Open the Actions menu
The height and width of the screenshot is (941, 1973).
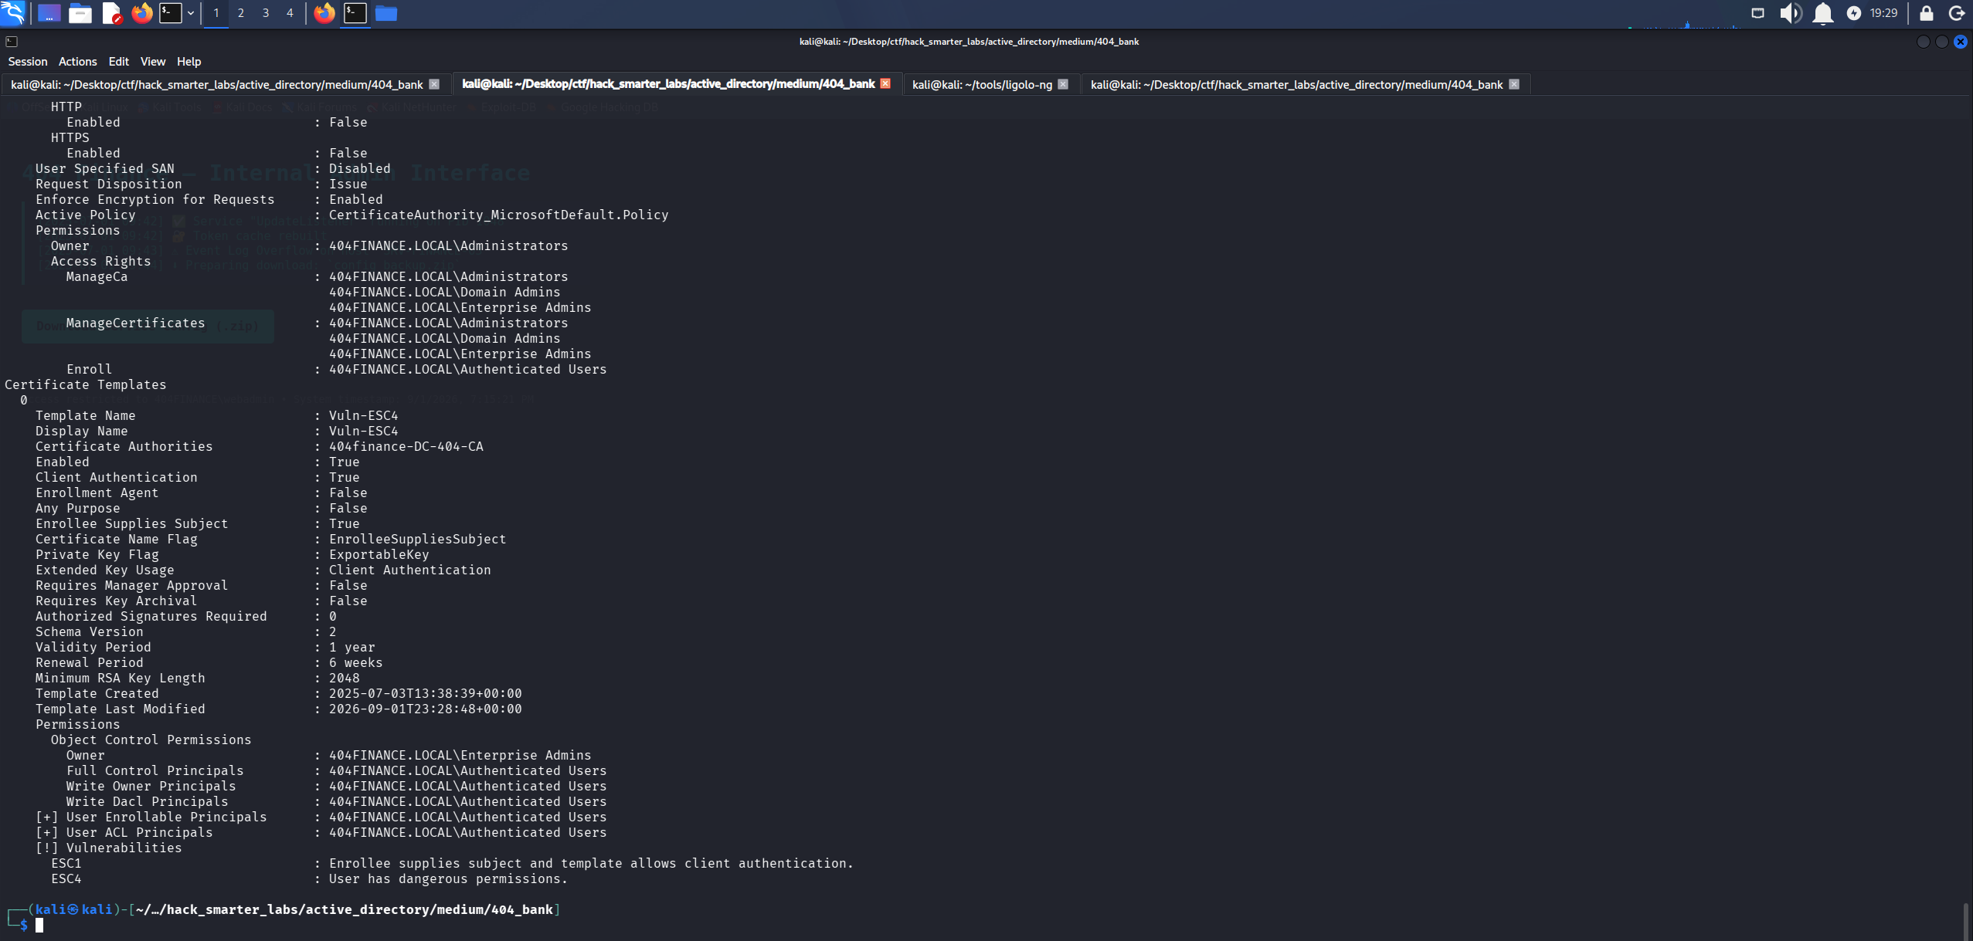tap(78, 62)
